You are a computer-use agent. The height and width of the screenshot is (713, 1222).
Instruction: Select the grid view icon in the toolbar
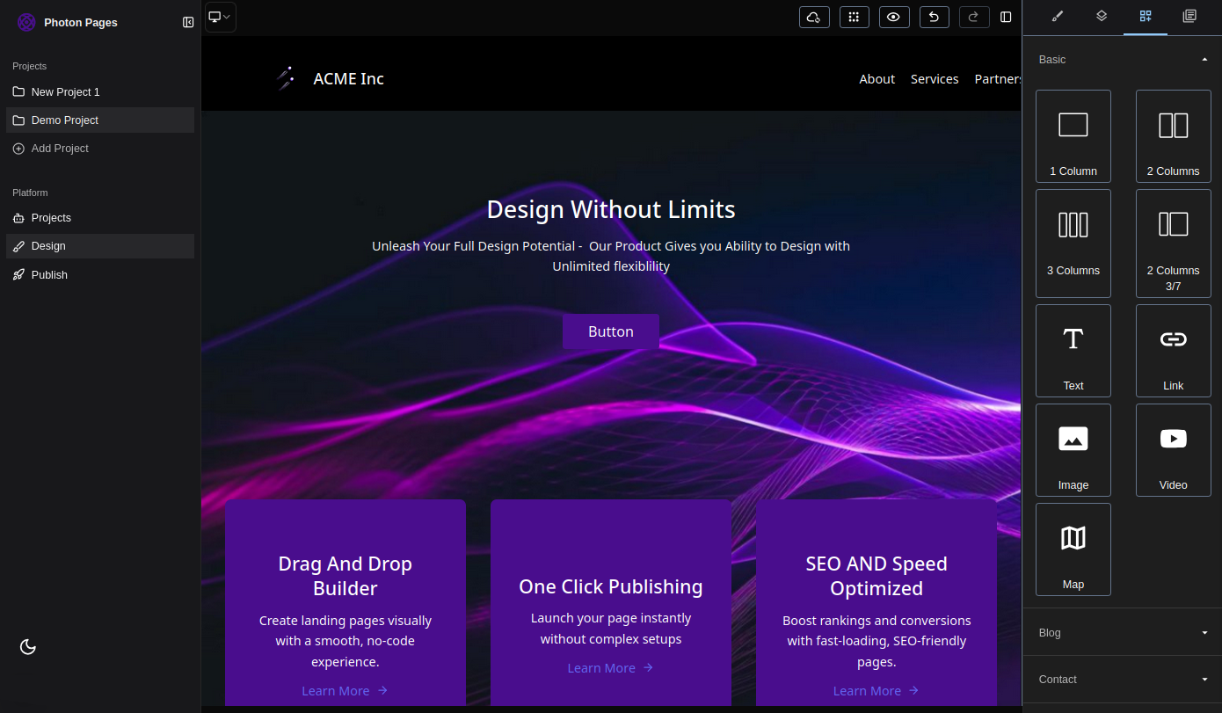click(x=854, y=17)
